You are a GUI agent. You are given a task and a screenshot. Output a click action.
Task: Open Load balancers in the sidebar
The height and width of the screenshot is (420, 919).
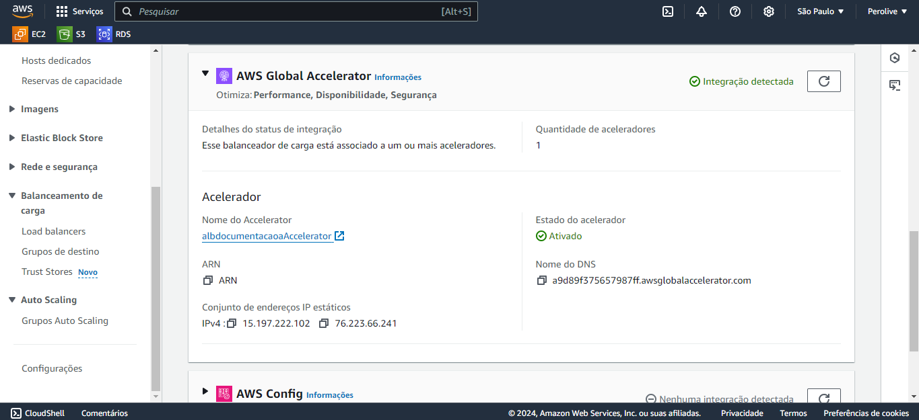(x=54, y=231)
